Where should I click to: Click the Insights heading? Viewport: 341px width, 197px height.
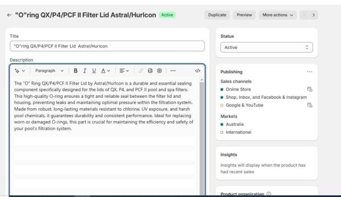point(229,154)
